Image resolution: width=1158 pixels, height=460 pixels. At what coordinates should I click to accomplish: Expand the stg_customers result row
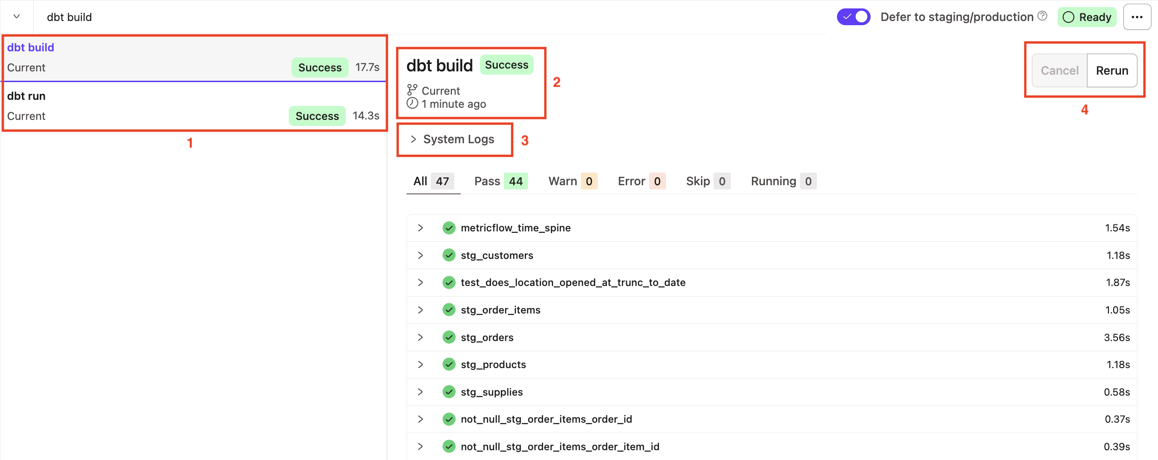pos(421,255)
